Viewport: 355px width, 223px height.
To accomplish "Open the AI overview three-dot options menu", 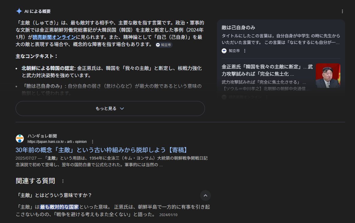I will (342, 11).
